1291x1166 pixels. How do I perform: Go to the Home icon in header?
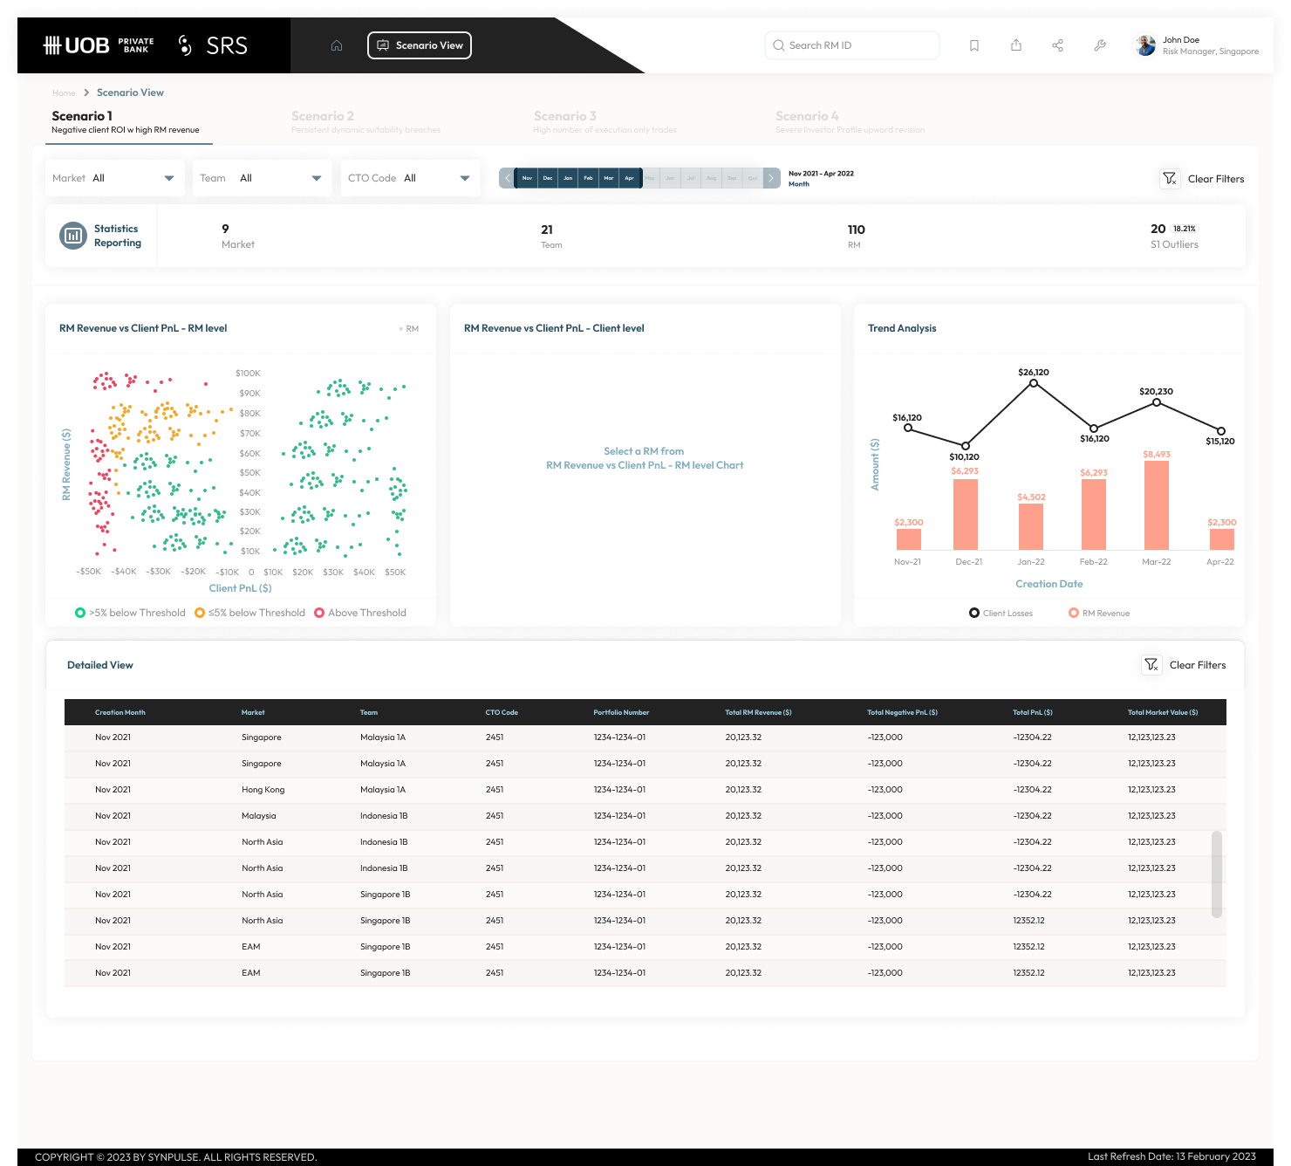click(337, 45)
